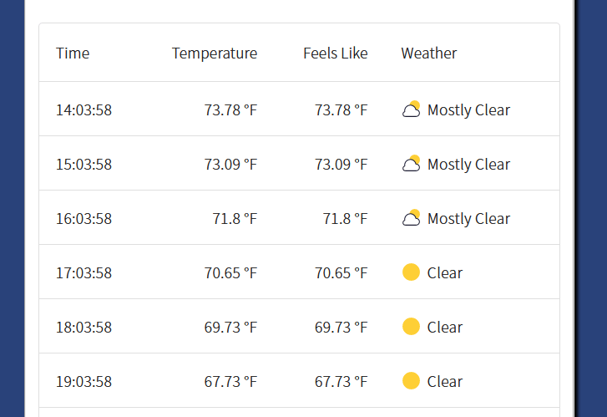Click the 73.09 °F temperature at 15:03:58
This screenshot has width=607, height=417.
[x=230, y=165]
